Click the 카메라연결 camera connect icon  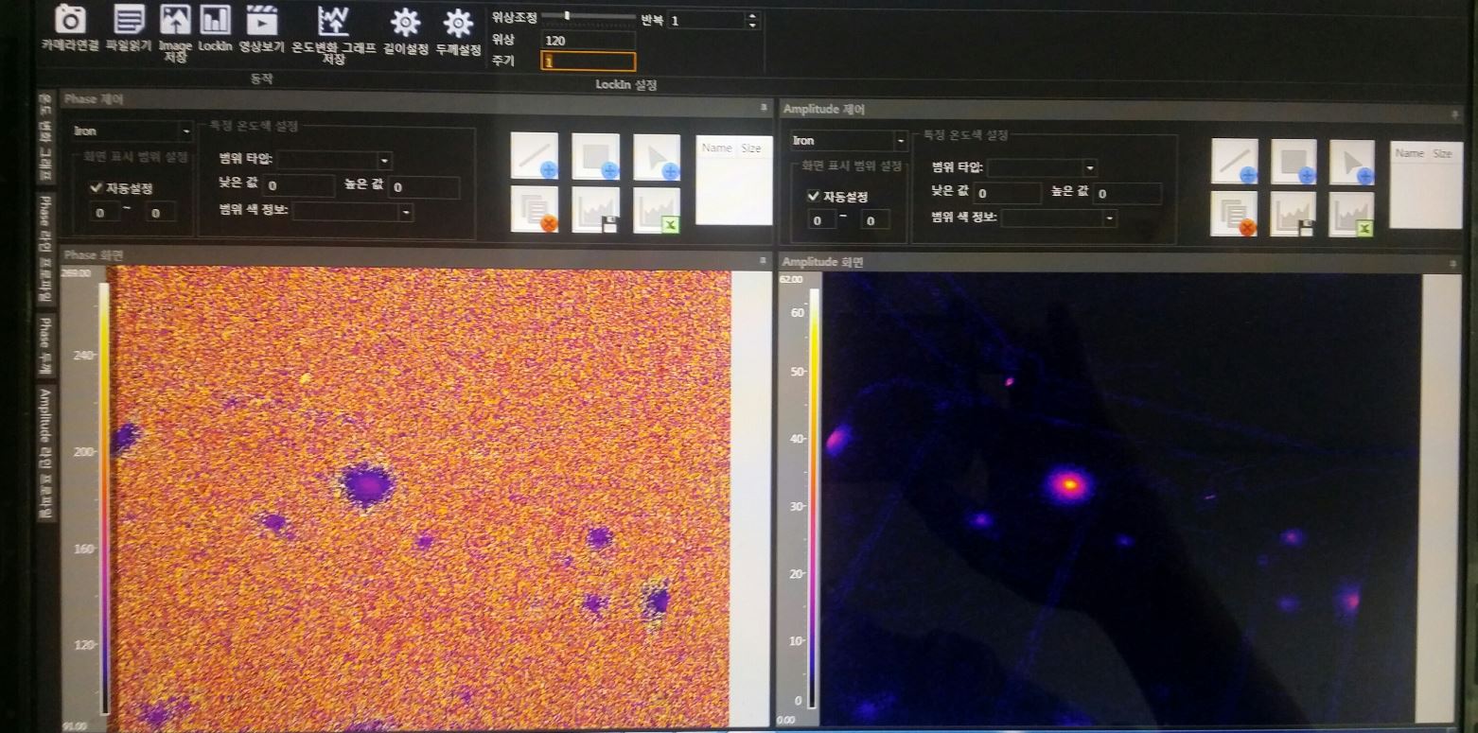[69, 19]
